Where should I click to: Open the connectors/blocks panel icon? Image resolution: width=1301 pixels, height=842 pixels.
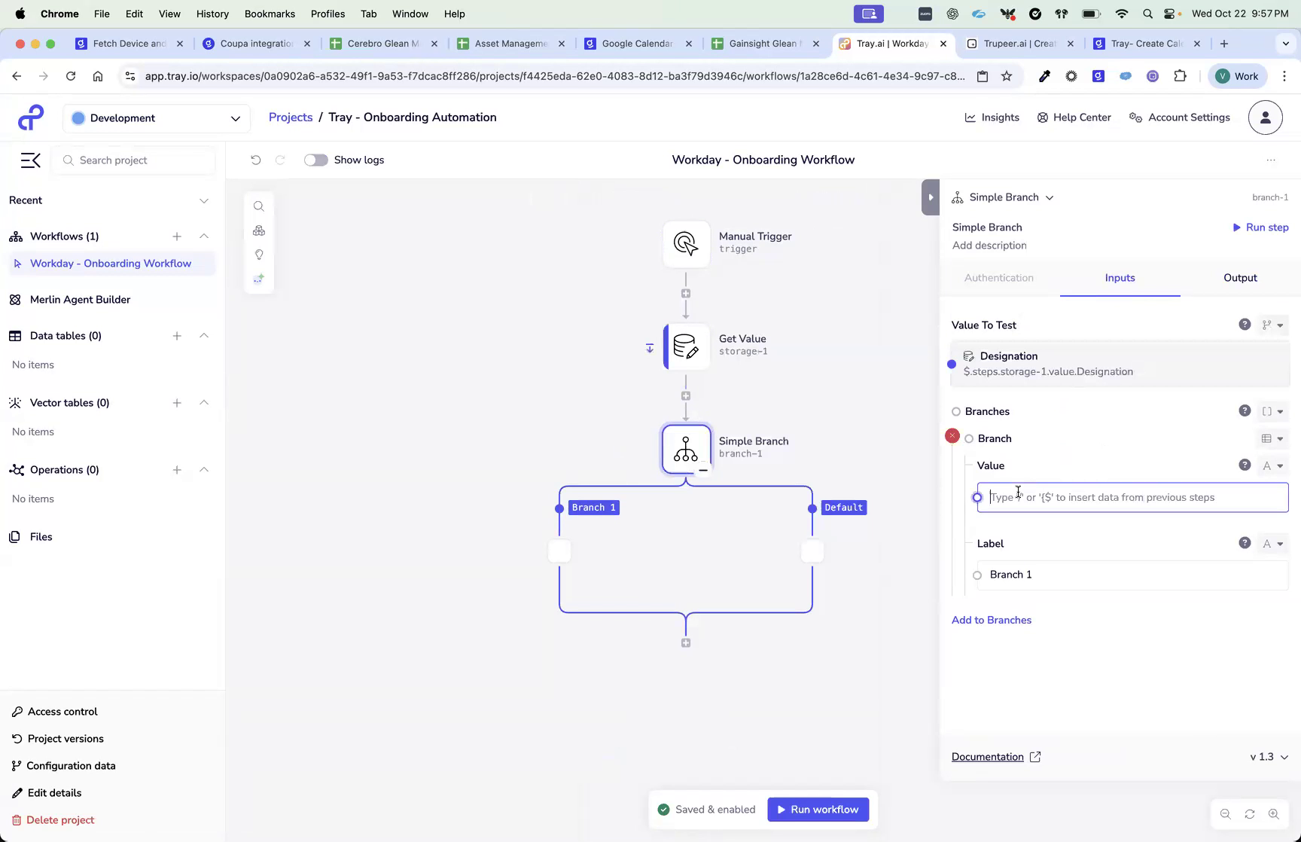[x=259, y=230]
